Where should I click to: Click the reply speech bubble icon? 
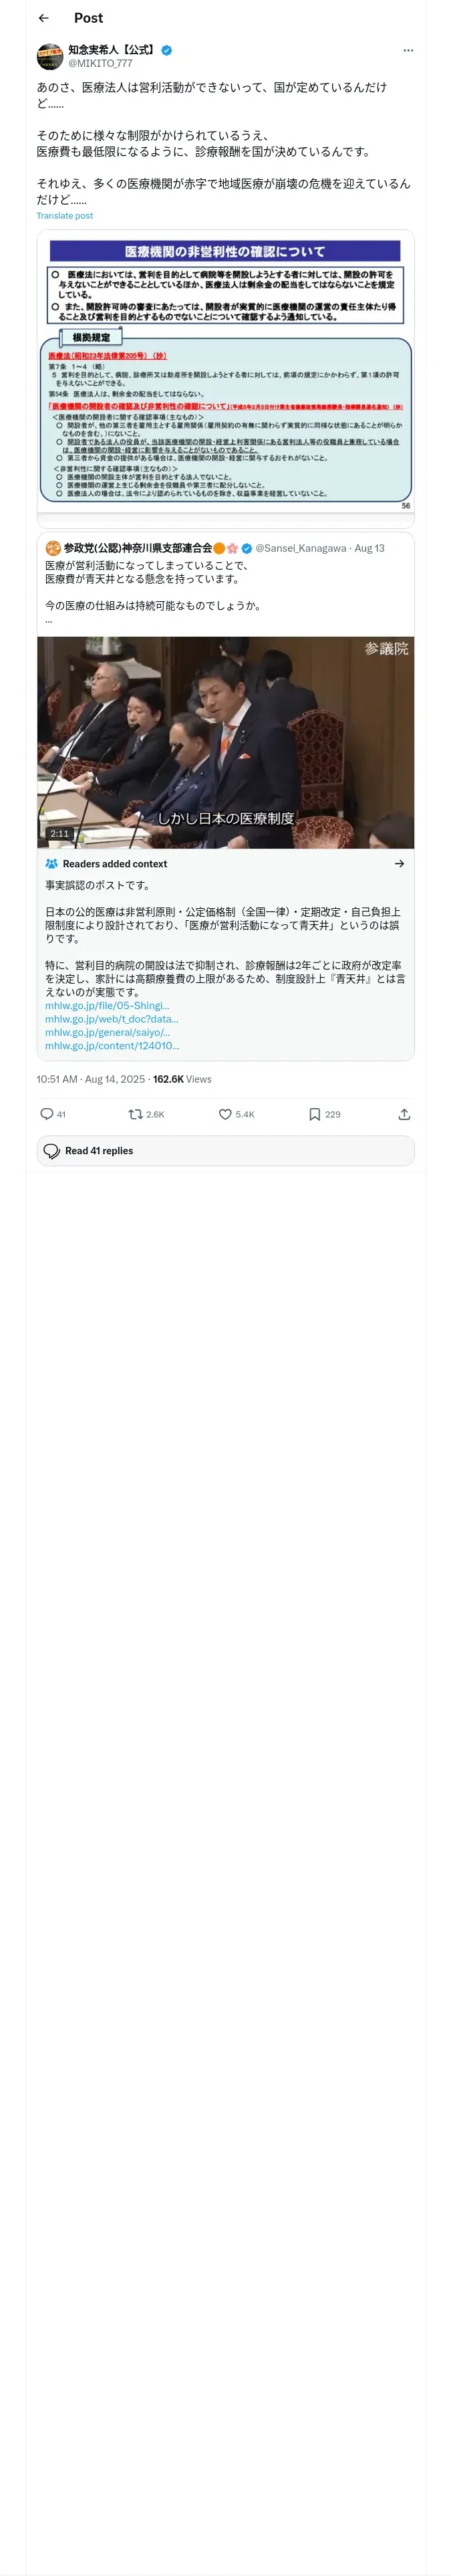(46, 1114)
